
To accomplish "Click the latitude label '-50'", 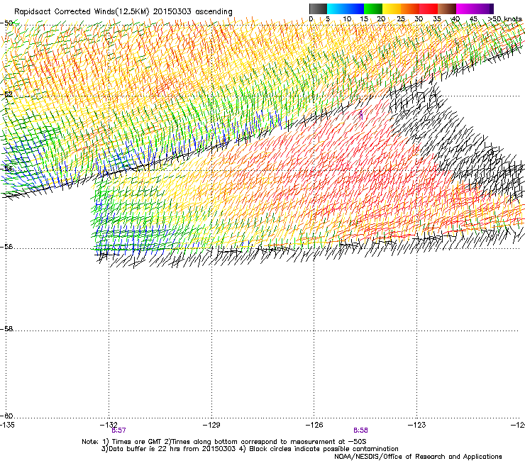I will coord(6,23).
